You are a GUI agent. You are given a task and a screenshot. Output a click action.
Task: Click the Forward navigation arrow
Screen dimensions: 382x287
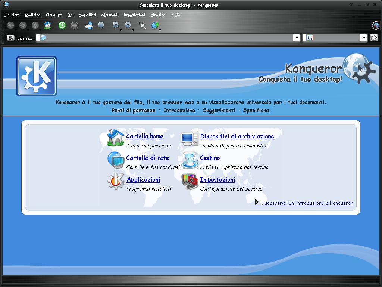tap(23, 25)
